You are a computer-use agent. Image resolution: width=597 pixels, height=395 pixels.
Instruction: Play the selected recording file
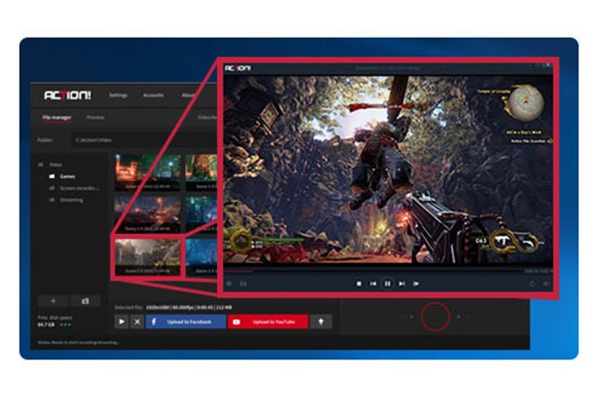[121, 321]
